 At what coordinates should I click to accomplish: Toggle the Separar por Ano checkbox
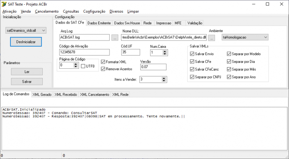point(241,77)
